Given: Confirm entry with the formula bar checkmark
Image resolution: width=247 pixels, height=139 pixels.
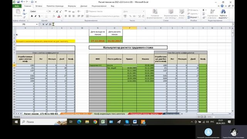Looking at the screenshot, I should (47, 24).
